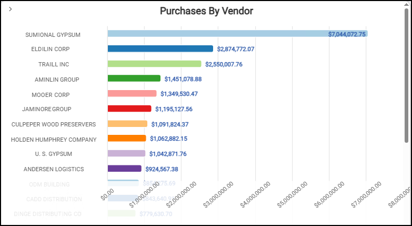The height and width of the screenshot is (226, 412).
Task: Click the $6,000,000.00 axis tick label
Action: [329, 195]
